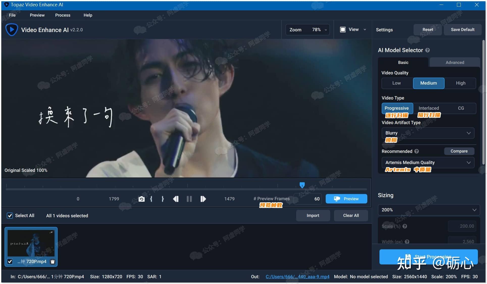Click the snapshot camera icon

click(141, 199)
